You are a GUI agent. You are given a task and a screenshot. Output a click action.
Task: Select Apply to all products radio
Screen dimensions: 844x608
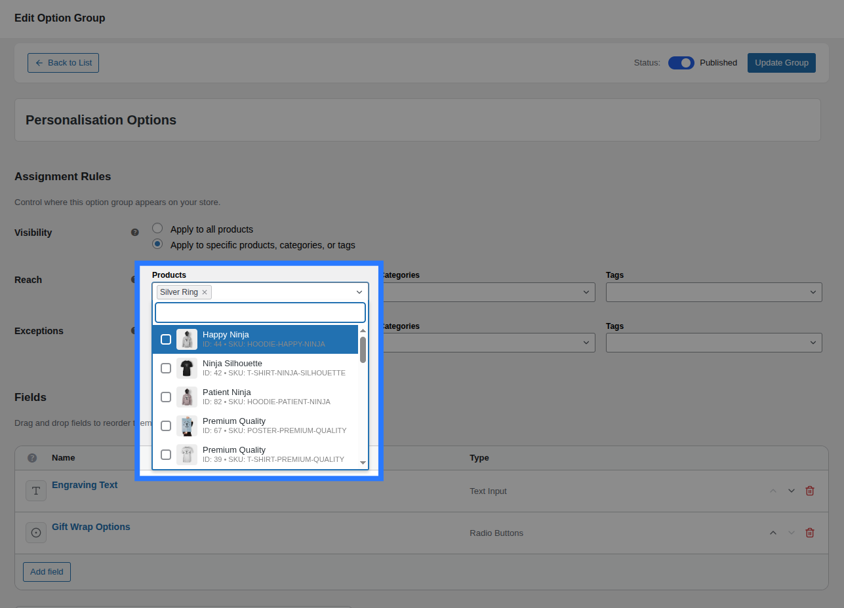click(157, 228)
